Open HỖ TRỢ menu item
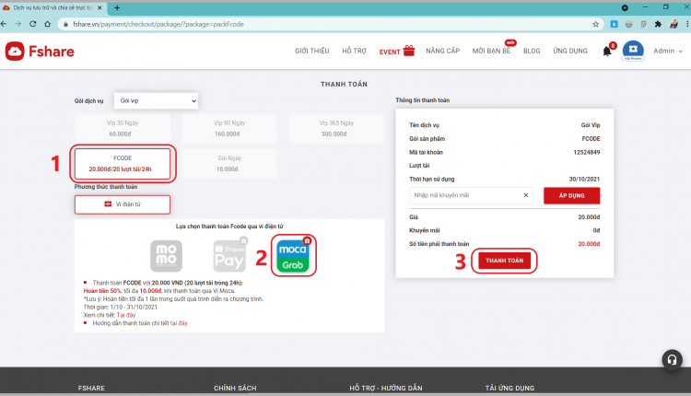Image resolution: width=691 pixels, height=396 pixels. pos(355,51)
